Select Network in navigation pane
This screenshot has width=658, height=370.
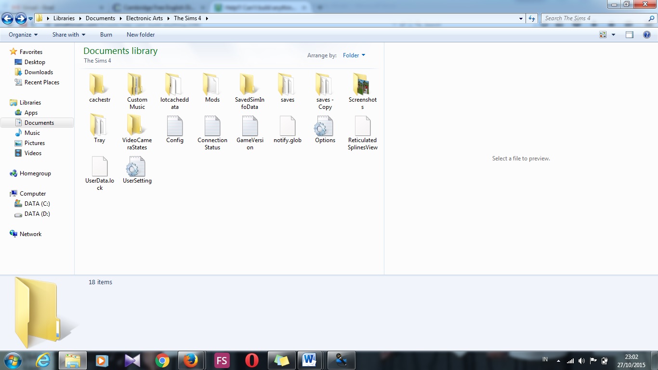30,234
